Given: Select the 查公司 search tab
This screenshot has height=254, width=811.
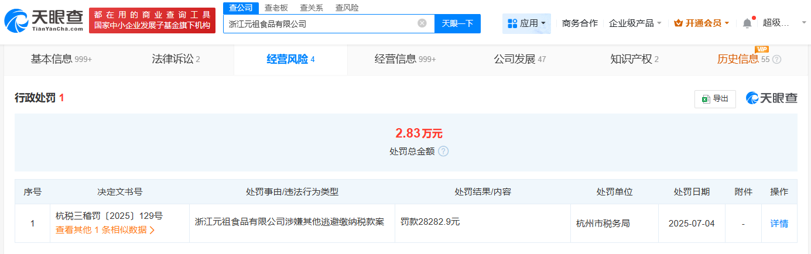Looking at the screenshot, I should pos(240,8).
